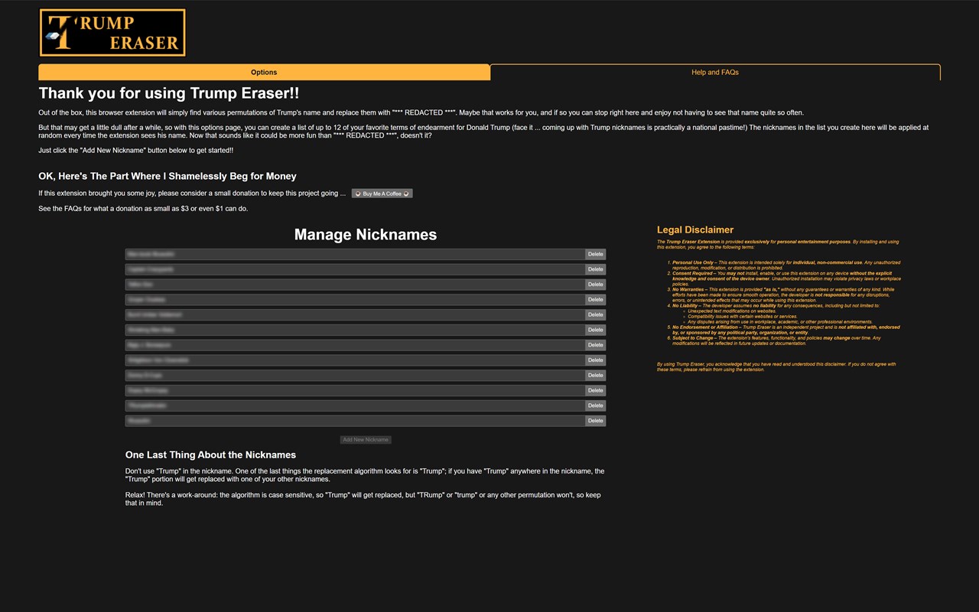
Task: Click 'Thank you for using Trump Eraser!!' heading
Action: [x=169, y=93]
